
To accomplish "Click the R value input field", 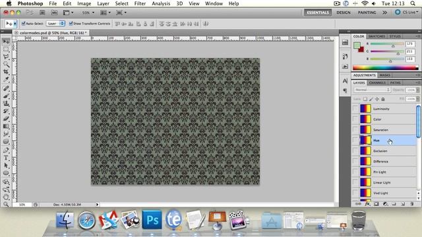I will point(410,43).
